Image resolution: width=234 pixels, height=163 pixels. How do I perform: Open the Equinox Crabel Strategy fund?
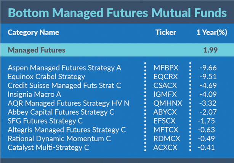coord(46,77)
